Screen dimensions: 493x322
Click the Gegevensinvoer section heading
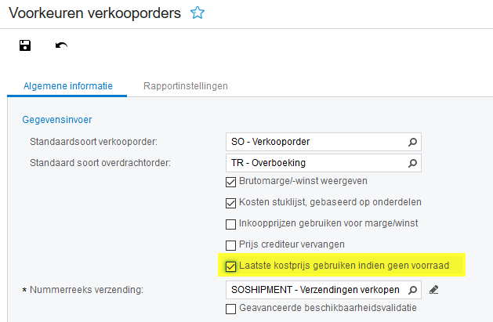(x=58, y=120)
